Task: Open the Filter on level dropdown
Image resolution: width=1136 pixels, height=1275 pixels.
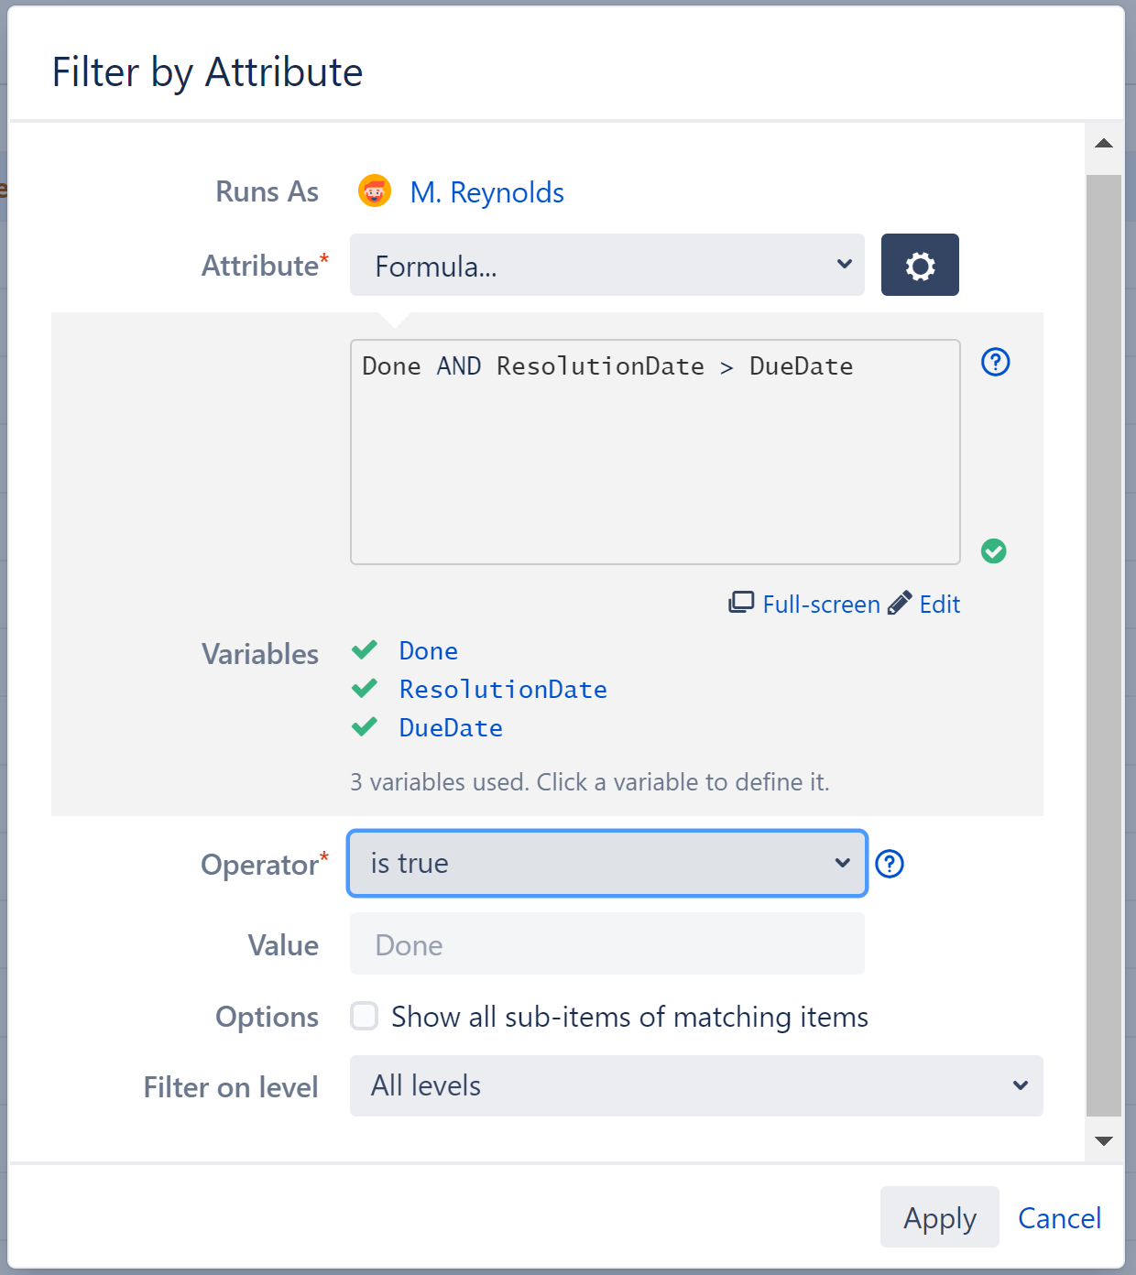Action: tap(696, 1085)
